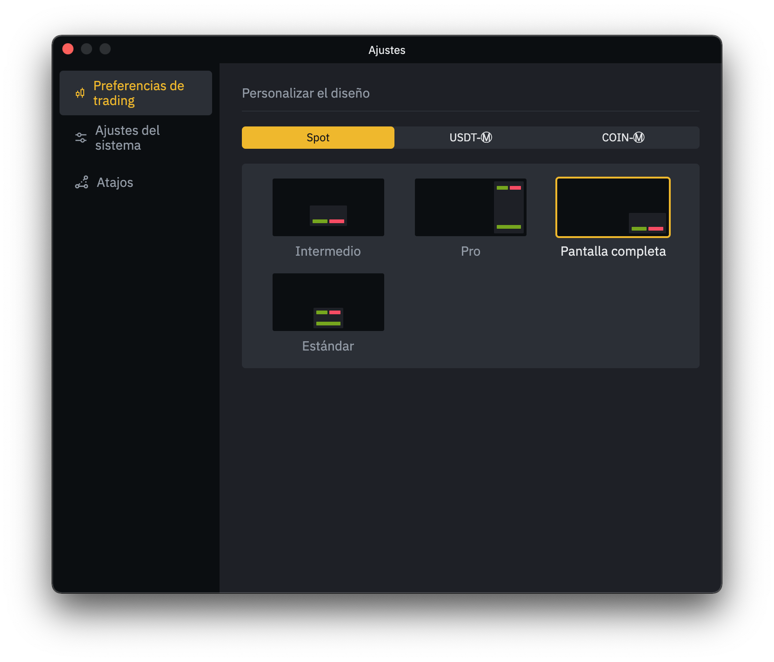The image size is (774, 662).
Task: Select the Pantalla completa layout preview
Action: (x=613, y=207)
